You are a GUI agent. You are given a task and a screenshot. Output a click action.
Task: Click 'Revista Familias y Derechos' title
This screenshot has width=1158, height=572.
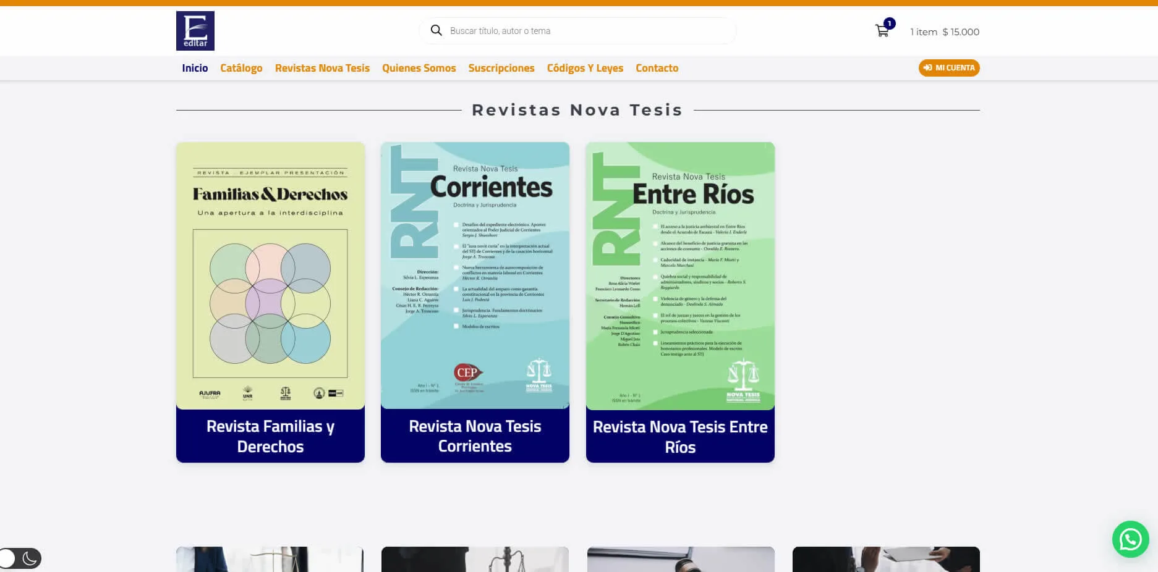tap(270, 436)
